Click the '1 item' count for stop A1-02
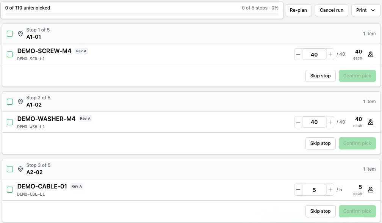The width and height of the screenshot is (382, 223). (x=369, y=101)
